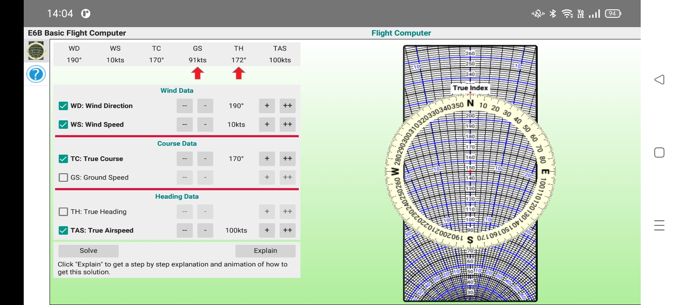Toggle the WD: Wind Direction checkbox

pos(63,106)
